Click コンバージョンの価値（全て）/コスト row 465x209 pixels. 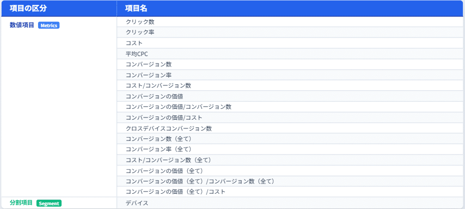point(290,192)
